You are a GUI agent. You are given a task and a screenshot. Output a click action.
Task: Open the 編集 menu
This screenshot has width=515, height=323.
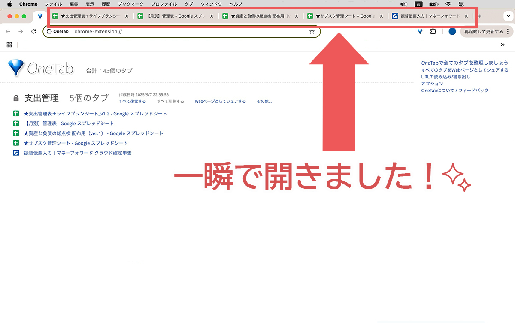point(74,4)
